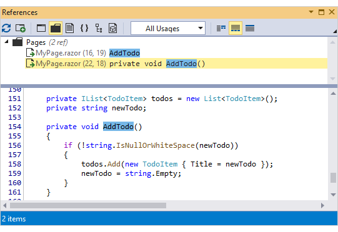This screenshot has height=232, width=338.
Task: Click highlighted AddTodo on line 154
Action: pyautogui.click(x=118, y=127)
